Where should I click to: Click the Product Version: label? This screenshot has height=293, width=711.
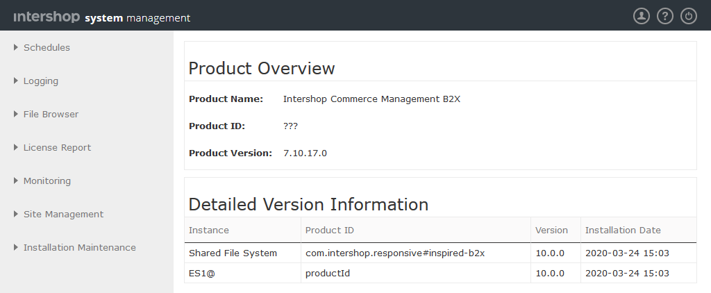231,153
